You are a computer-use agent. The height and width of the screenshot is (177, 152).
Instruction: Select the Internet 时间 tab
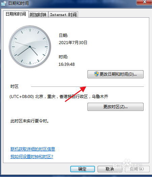point(63,15)
